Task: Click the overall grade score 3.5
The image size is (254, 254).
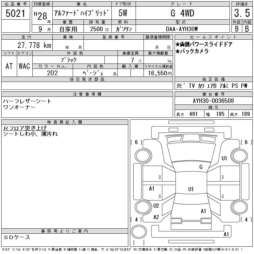Action: (241, 13)
